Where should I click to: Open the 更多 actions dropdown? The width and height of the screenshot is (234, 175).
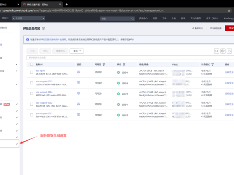coord(77,51)
